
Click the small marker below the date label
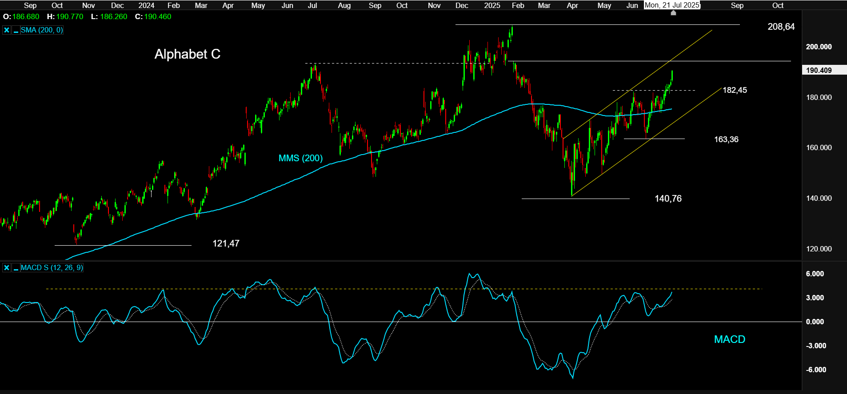pyautogui.click(x=673, y=13)
